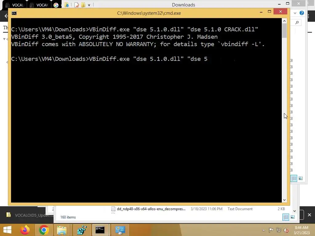The height and width of the screenshot is (236, 315).
Task: Open the Quick Access Toolbar dropdown arrow
Action: tap(89, 5)
